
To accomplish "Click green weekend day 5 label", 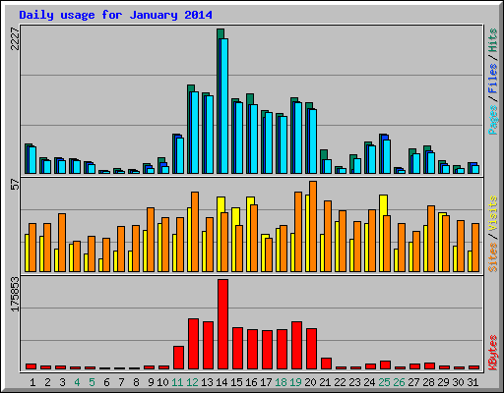I will (92, 382).
